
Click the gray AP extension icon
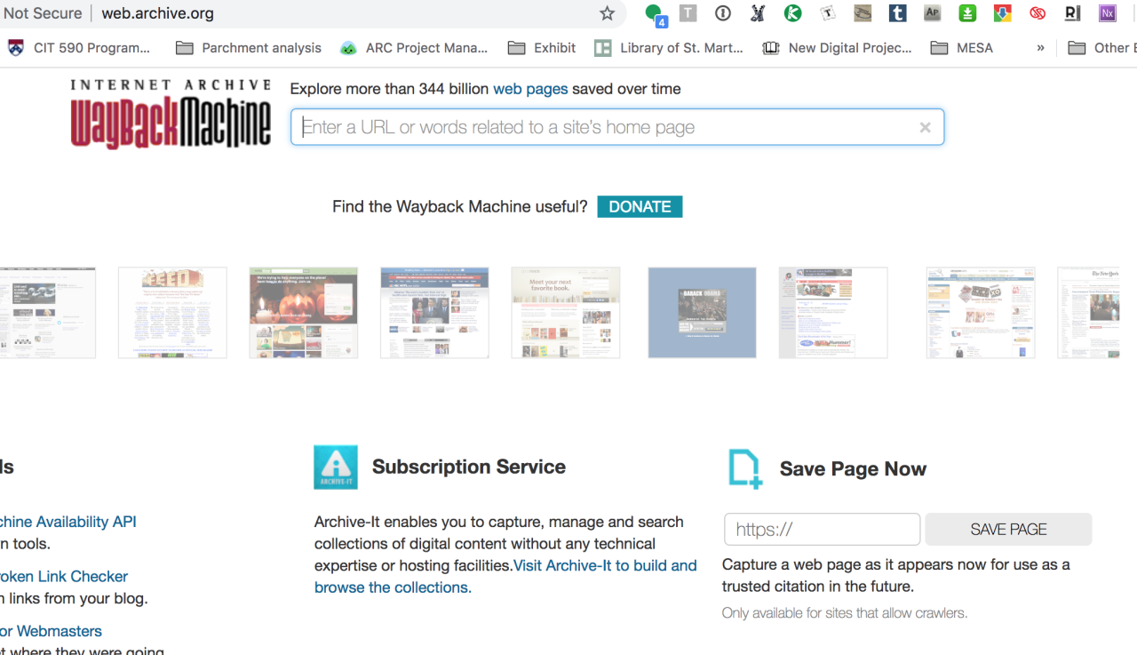[932, 13]
